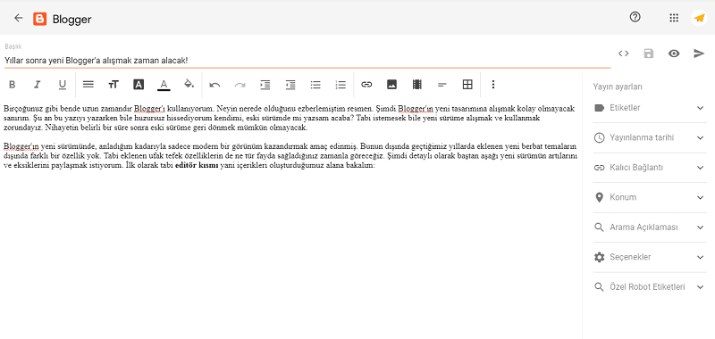Click in the first body paragraph

point(289,119)
